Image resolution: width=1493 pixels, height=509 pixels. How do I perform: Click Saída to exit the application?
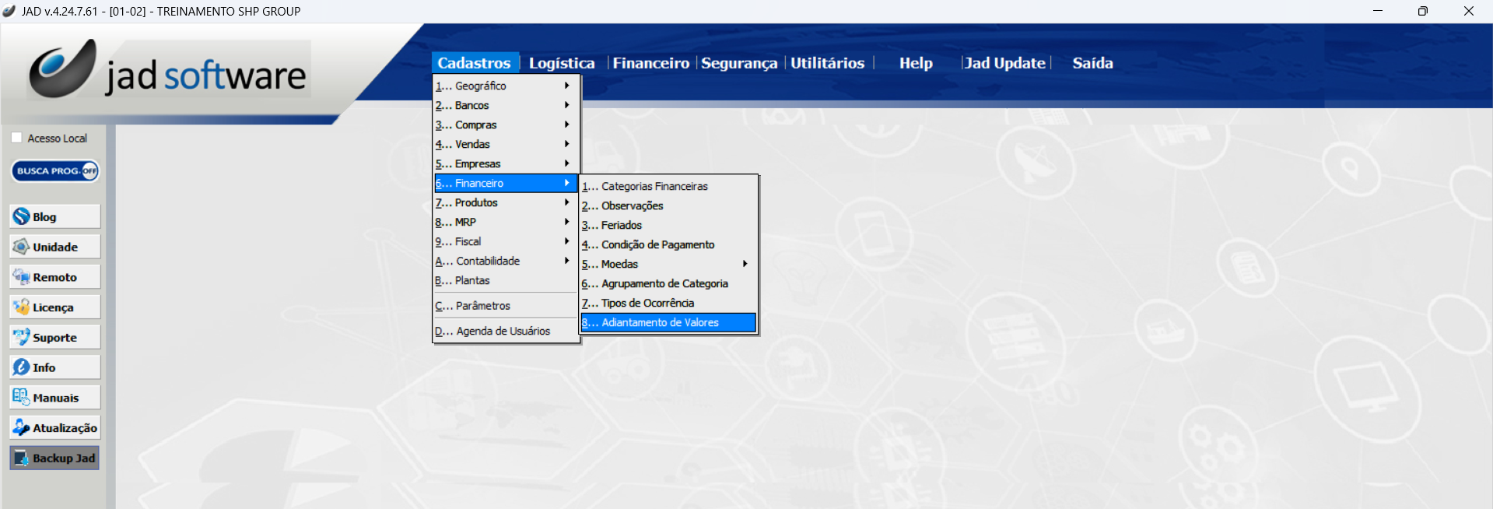click(x=1092, y=63)
